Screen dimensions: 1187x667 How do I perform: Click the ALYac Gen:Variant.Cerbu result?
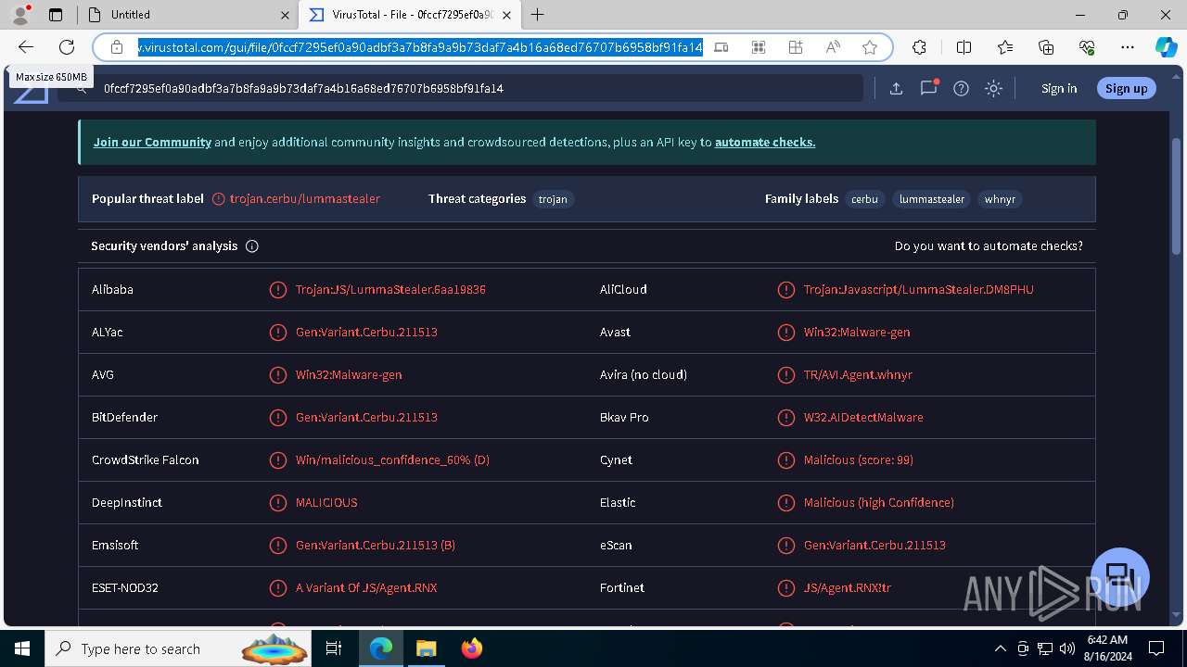[x=366, y=332]
